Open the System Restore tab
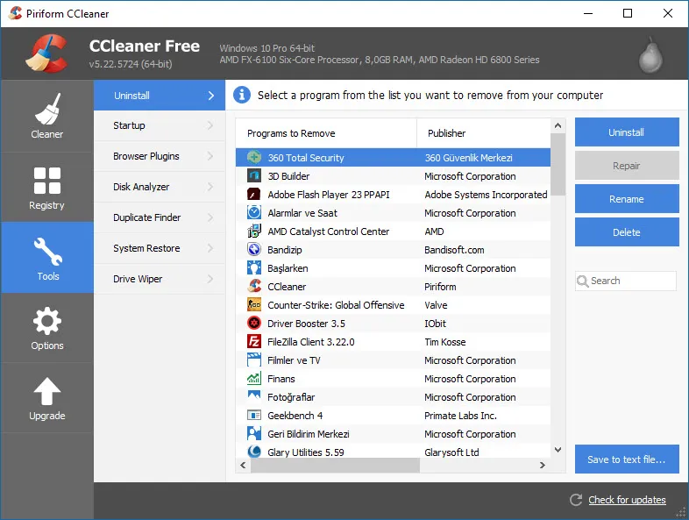Viewport: 689px width, 520px height. pos(160,248)
